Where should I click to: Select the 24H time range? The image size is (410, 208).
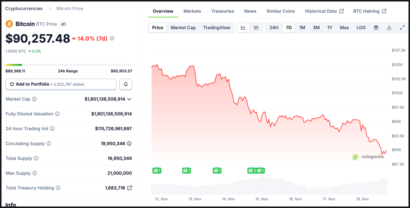click(274, 28)
